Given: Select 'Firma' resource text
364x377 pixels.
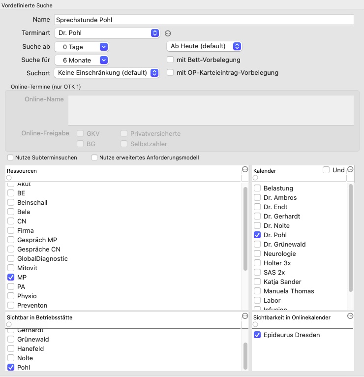Looking at the screenshot, I should 26,230.
